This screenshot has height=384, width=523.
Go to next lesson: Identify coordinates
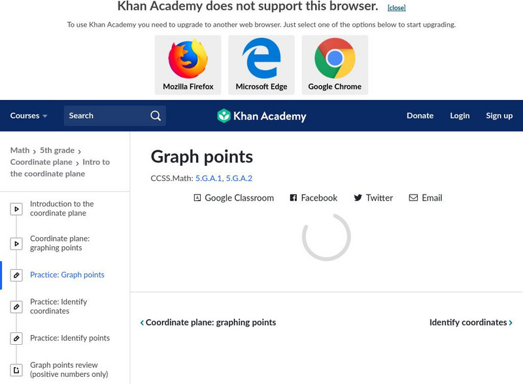[x=471, y=323]
